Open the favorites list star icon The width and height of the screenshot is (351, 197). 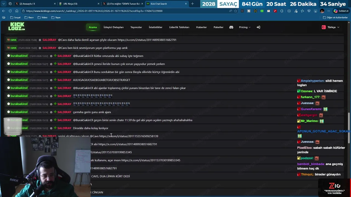302,11
